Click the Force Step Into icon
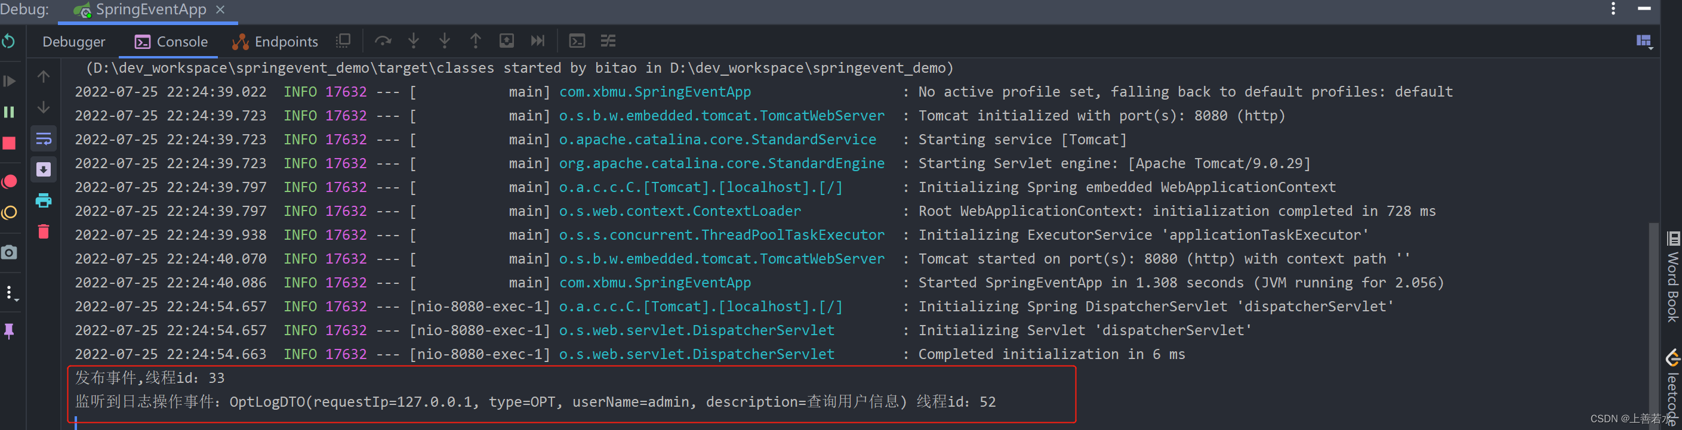The image size is (1682, 430). click(x=445, y=41)
